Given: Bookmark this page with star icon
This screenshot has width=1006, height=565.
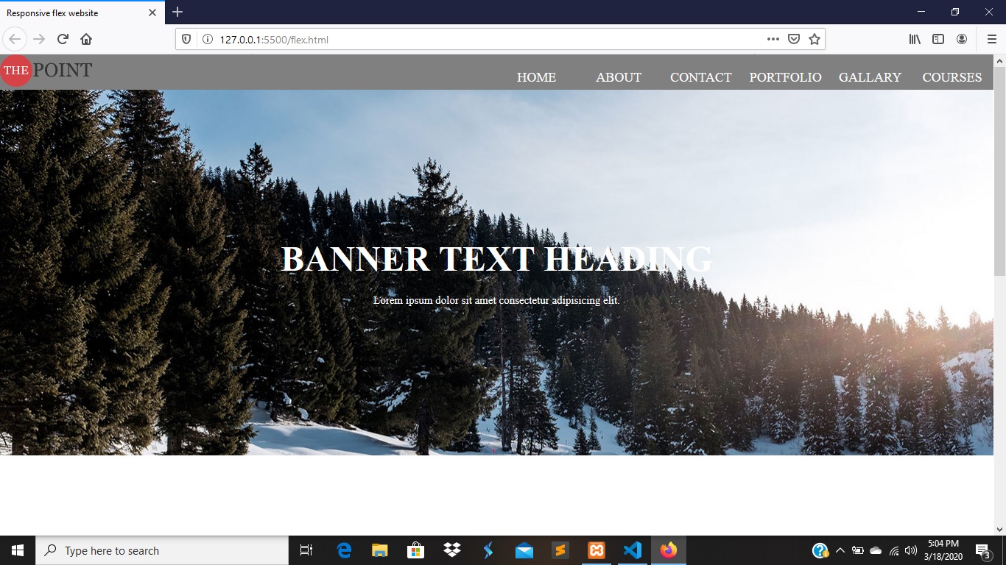Looking at the screenshot, I should coord(814,39).
